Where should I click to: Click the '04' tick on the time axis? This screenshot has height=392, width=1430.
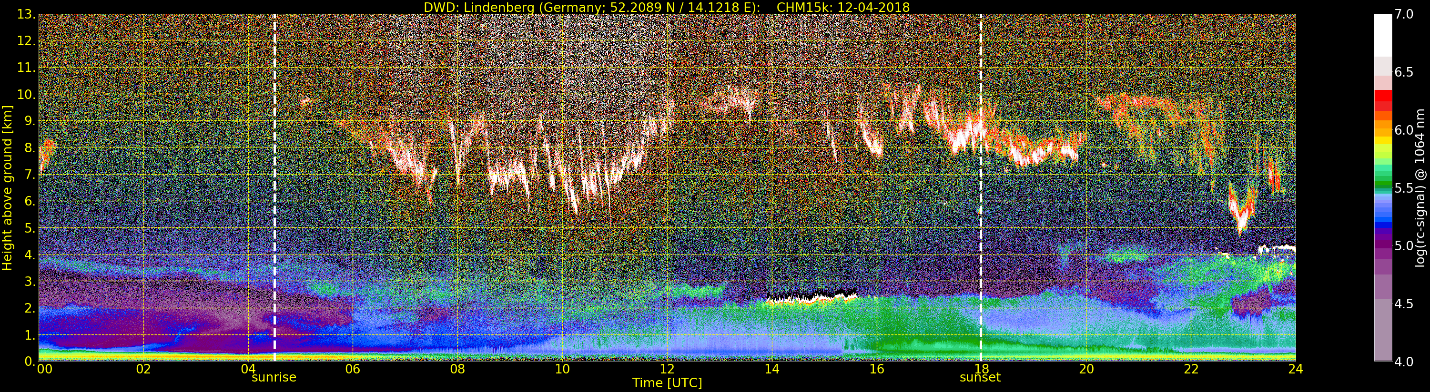pyautogui.click(x=248, y=369)
